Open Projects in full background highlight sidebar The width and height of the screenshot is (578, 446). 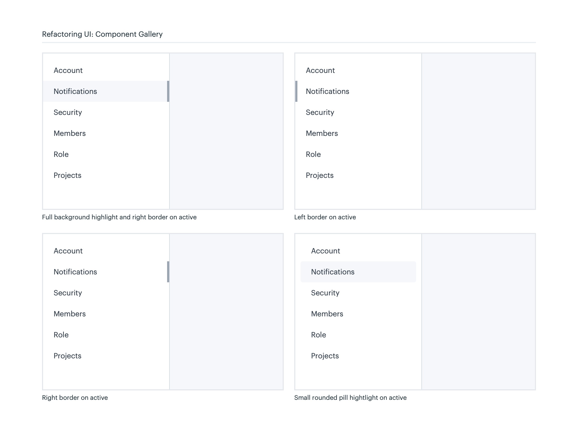click(68, 176)
